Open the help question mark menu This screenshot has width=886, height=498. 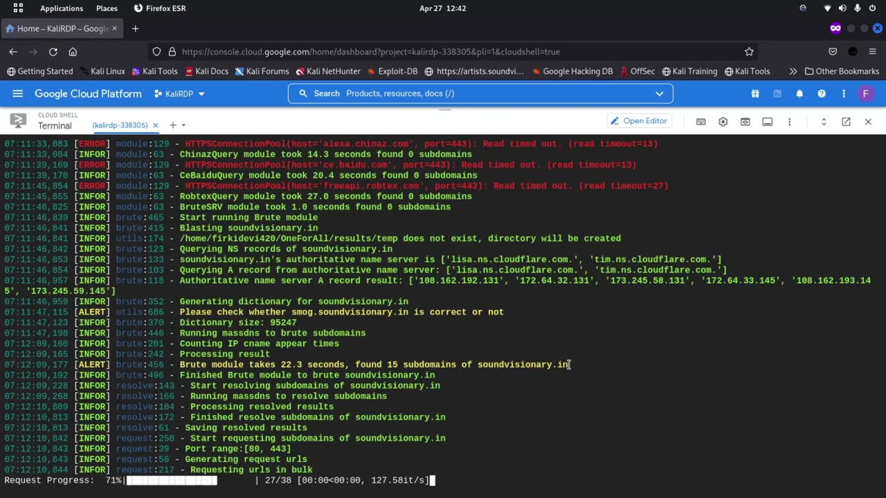point(822,93)
